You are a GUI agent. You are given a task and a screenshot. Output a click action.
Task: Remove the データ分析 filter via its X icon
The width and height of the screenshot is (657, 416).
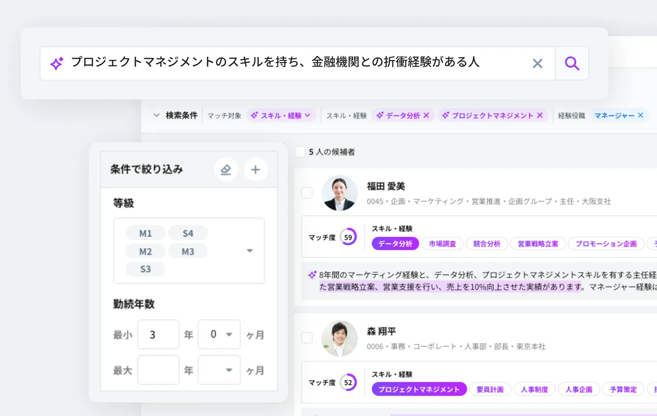pos(426,115)
